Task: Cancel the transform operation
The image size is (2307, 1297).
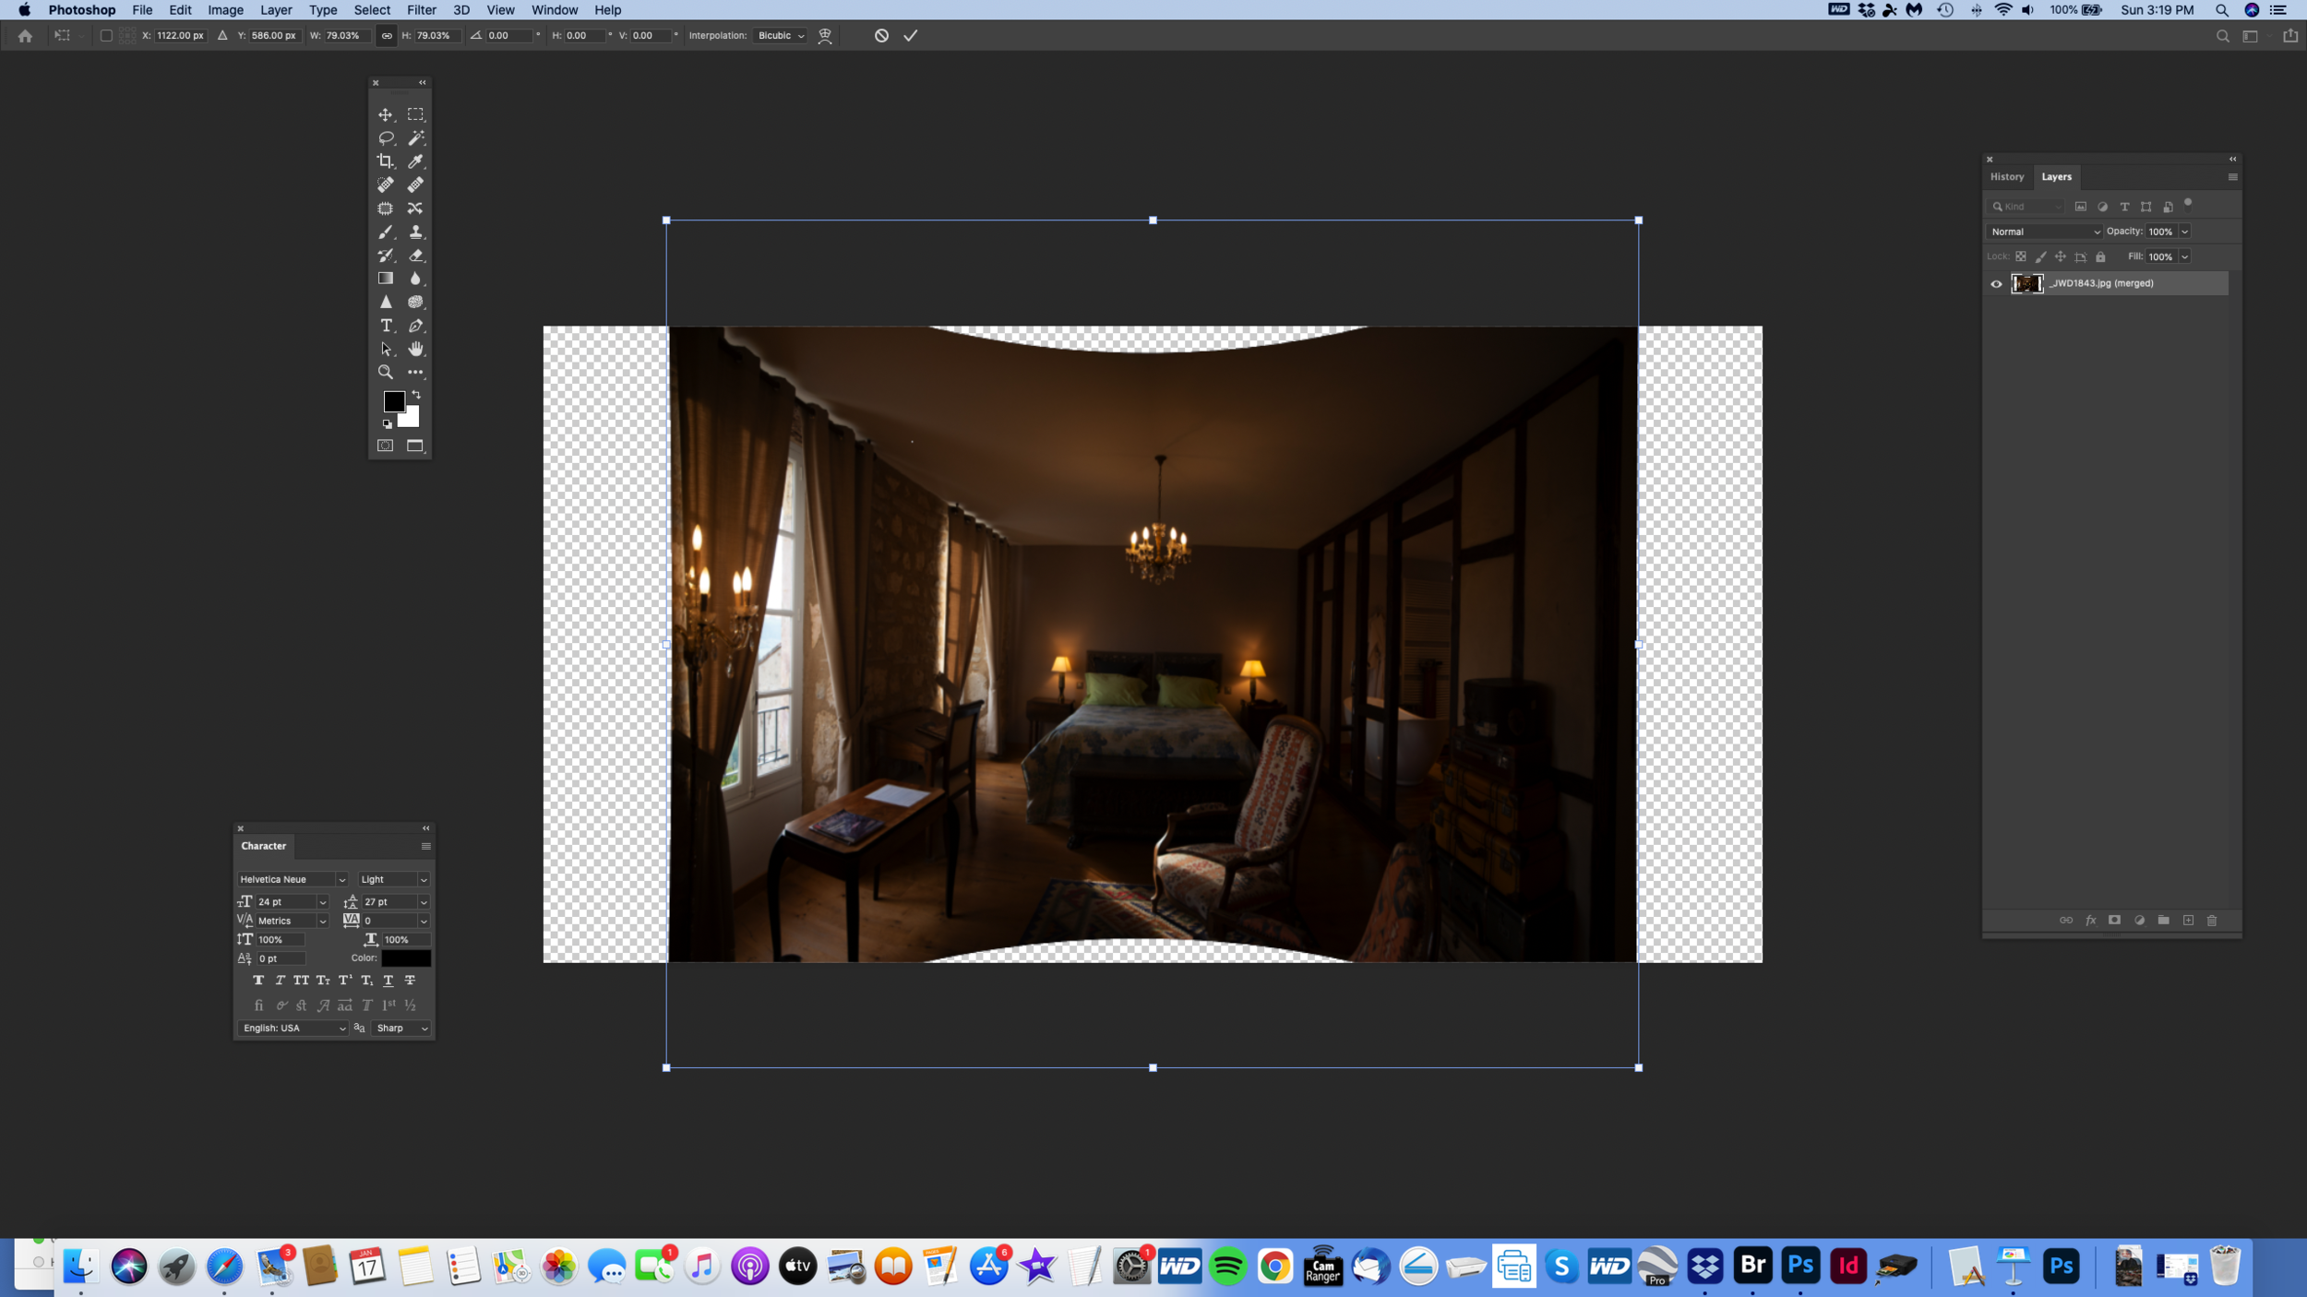Action: coord(881,36)
